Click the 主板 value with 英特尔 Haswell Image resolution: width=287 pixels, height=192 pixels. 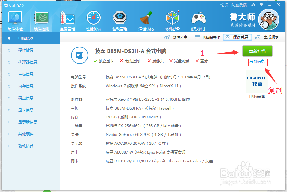coord(140,108)
